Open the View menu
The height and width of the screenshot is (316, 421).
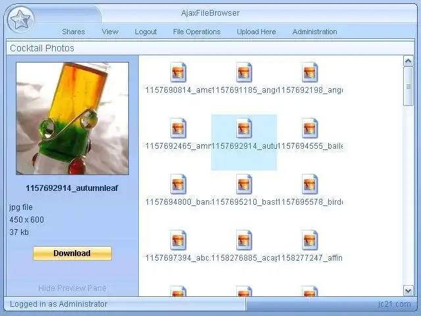pos(110,32)
